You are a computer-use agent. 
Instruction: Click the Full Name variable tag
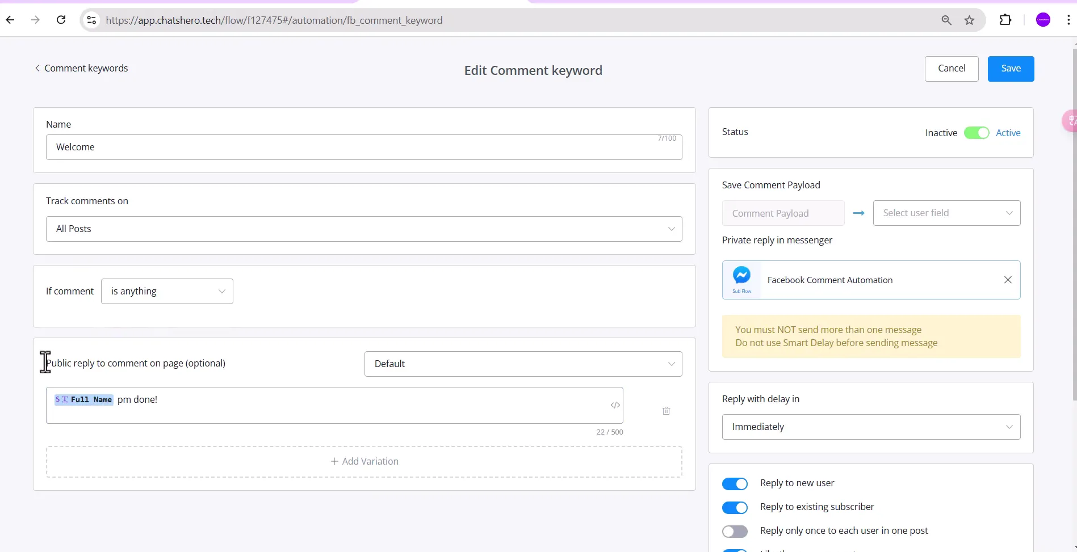pos(84,399)
